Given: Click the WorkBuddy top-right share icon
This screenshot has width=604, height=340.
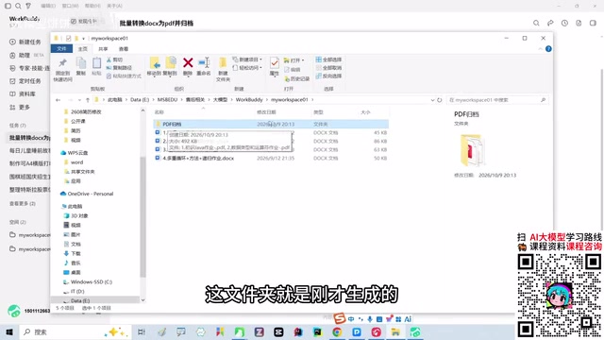Looking at the screenshot, I should pos(550,23).
